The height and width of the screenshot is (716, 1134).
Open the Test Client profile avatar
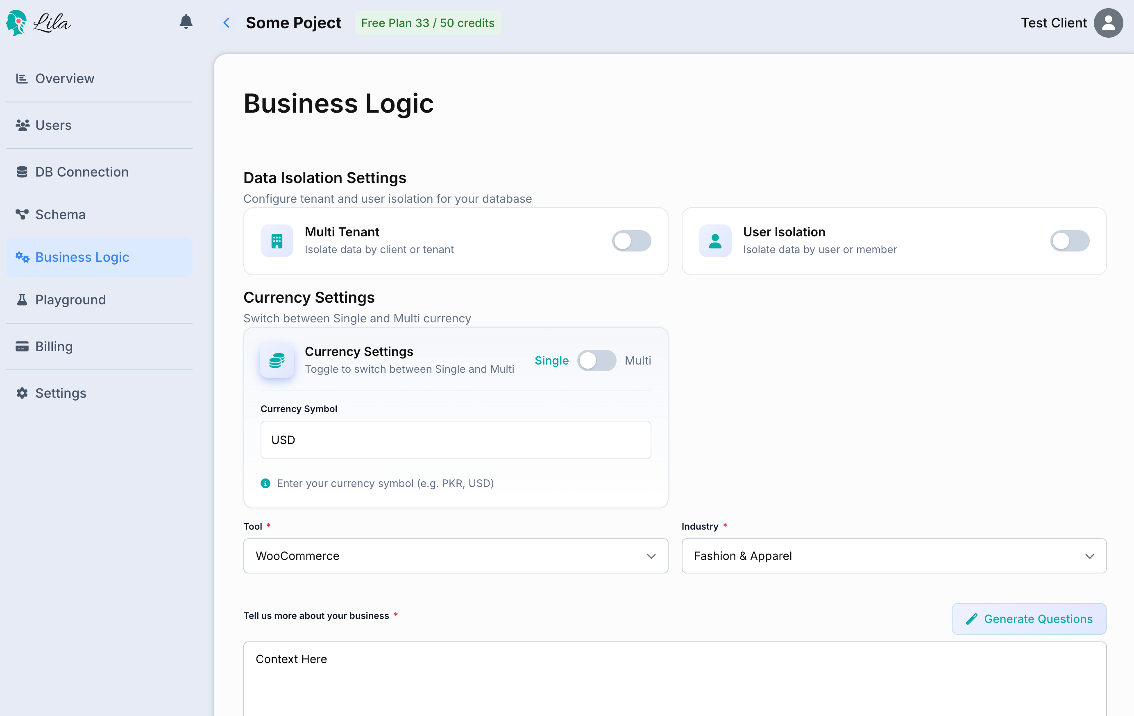pyautogui.click(x=1108, y=23)
